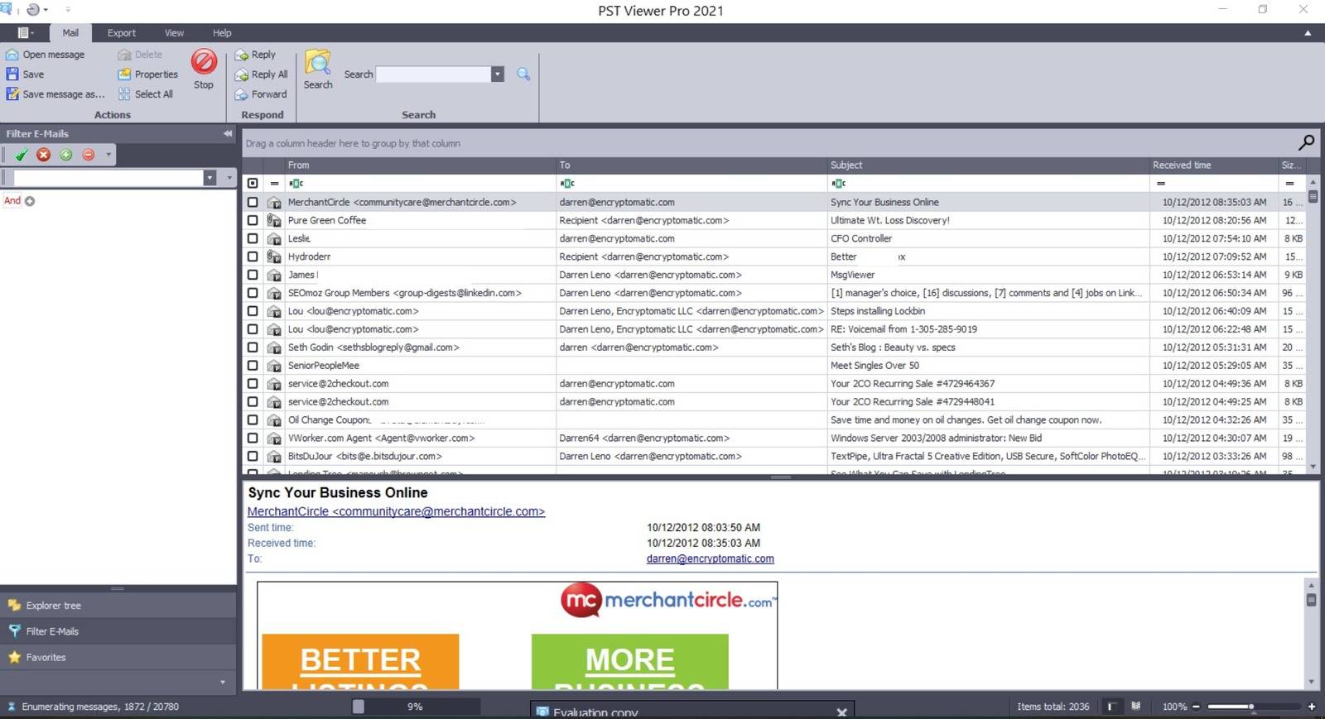The width and height of the screenshot is (1325, 719).
Task: Check the SeniorPeopleMeet message checkbox
Action: [253, 366]
